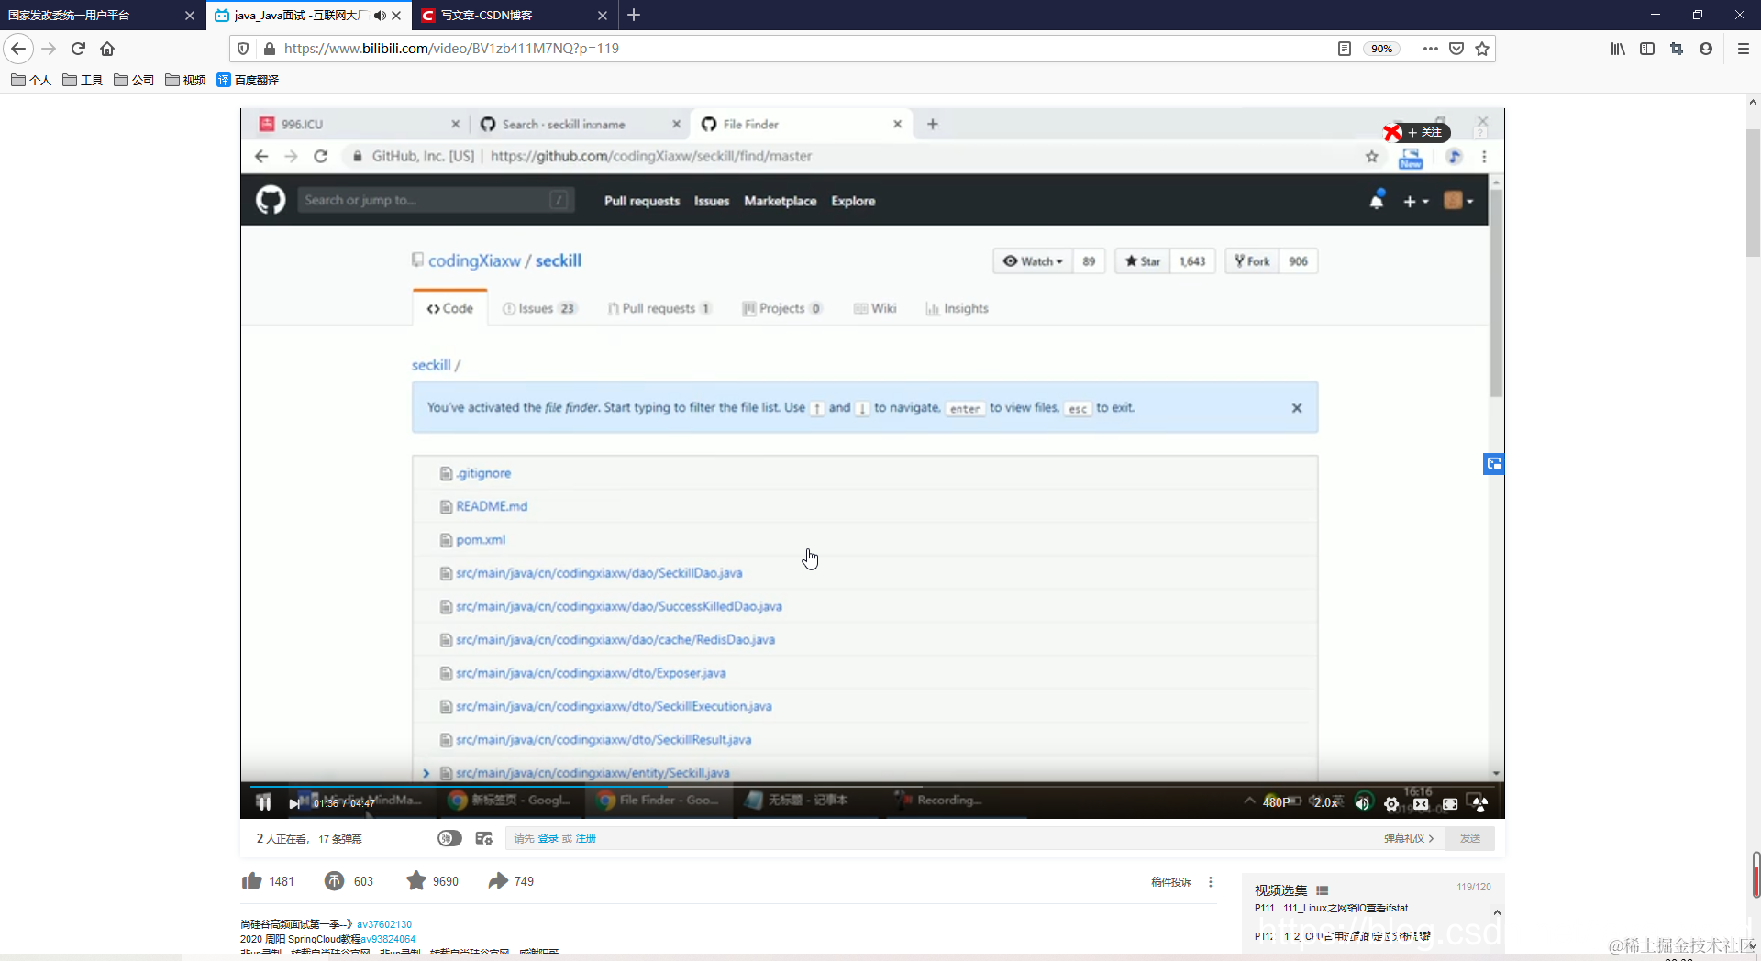Pause the bilibili video
The image size is (1761, 961).
(263, 803)
